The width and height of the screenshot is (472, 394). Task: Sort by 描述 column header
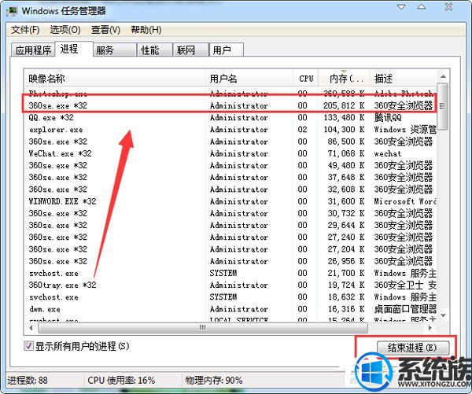tap(404, 79)
